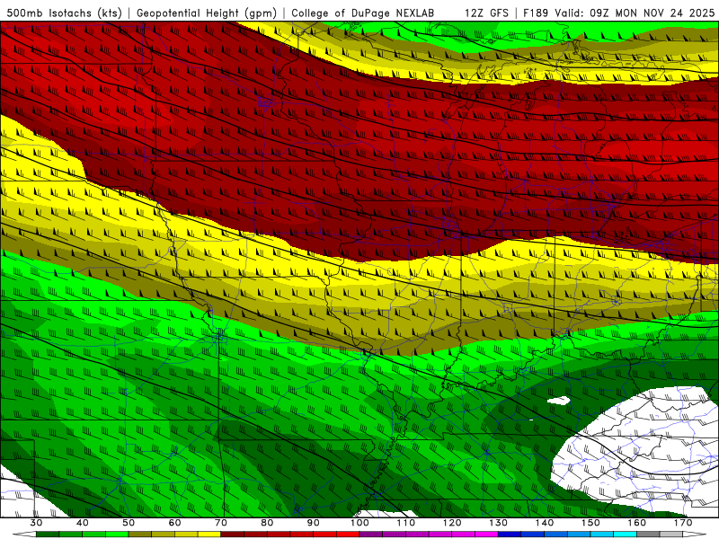
Task: Click the 40 knot legend label
Action: 83,523
